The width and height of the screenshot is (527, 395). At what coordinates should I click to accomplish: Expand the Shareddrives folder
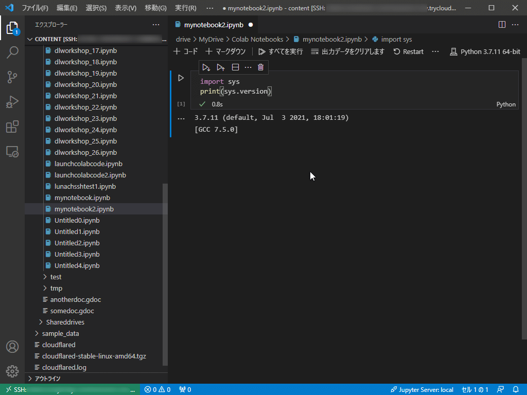(65, 322)
